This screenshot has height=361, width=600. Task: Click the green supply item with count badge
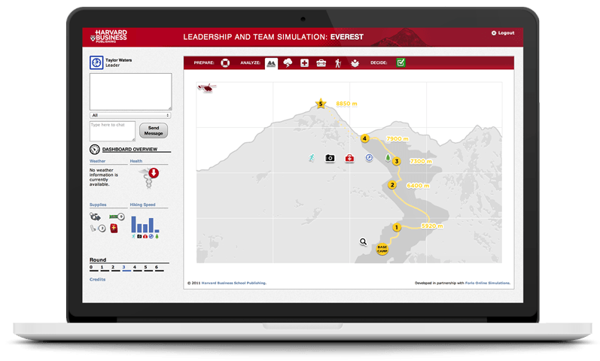117,217
